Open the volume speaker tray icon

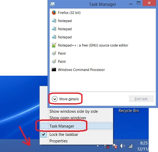click(x=122, y=146)
